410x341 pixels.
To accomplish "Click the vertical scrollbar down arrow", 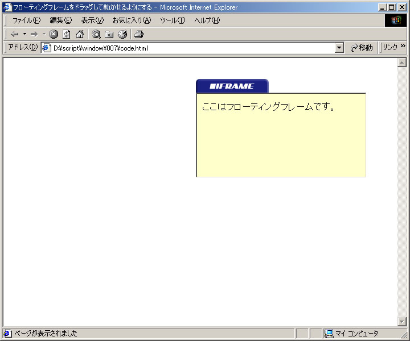I will pos(401,322).
